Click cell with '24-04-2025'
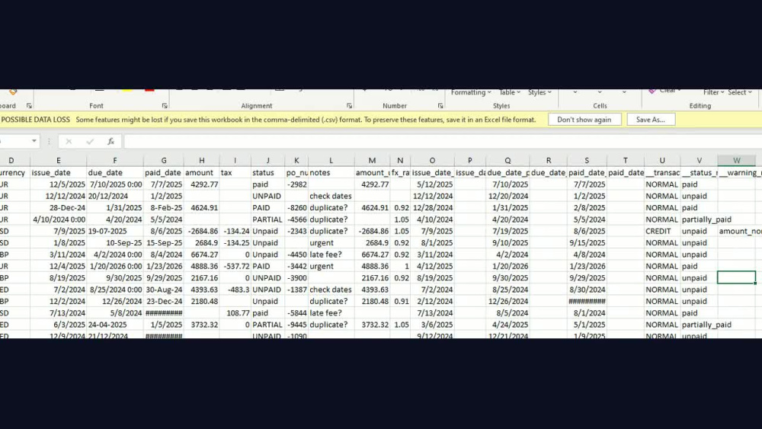Viewport: 762px width, 429px height. (x=115, y=325)
